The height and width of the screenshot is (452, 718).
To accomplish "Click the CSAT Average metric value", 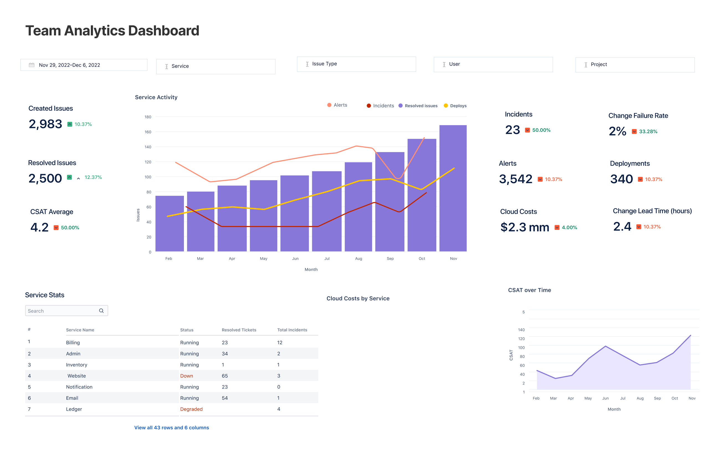I will [39, 227].
